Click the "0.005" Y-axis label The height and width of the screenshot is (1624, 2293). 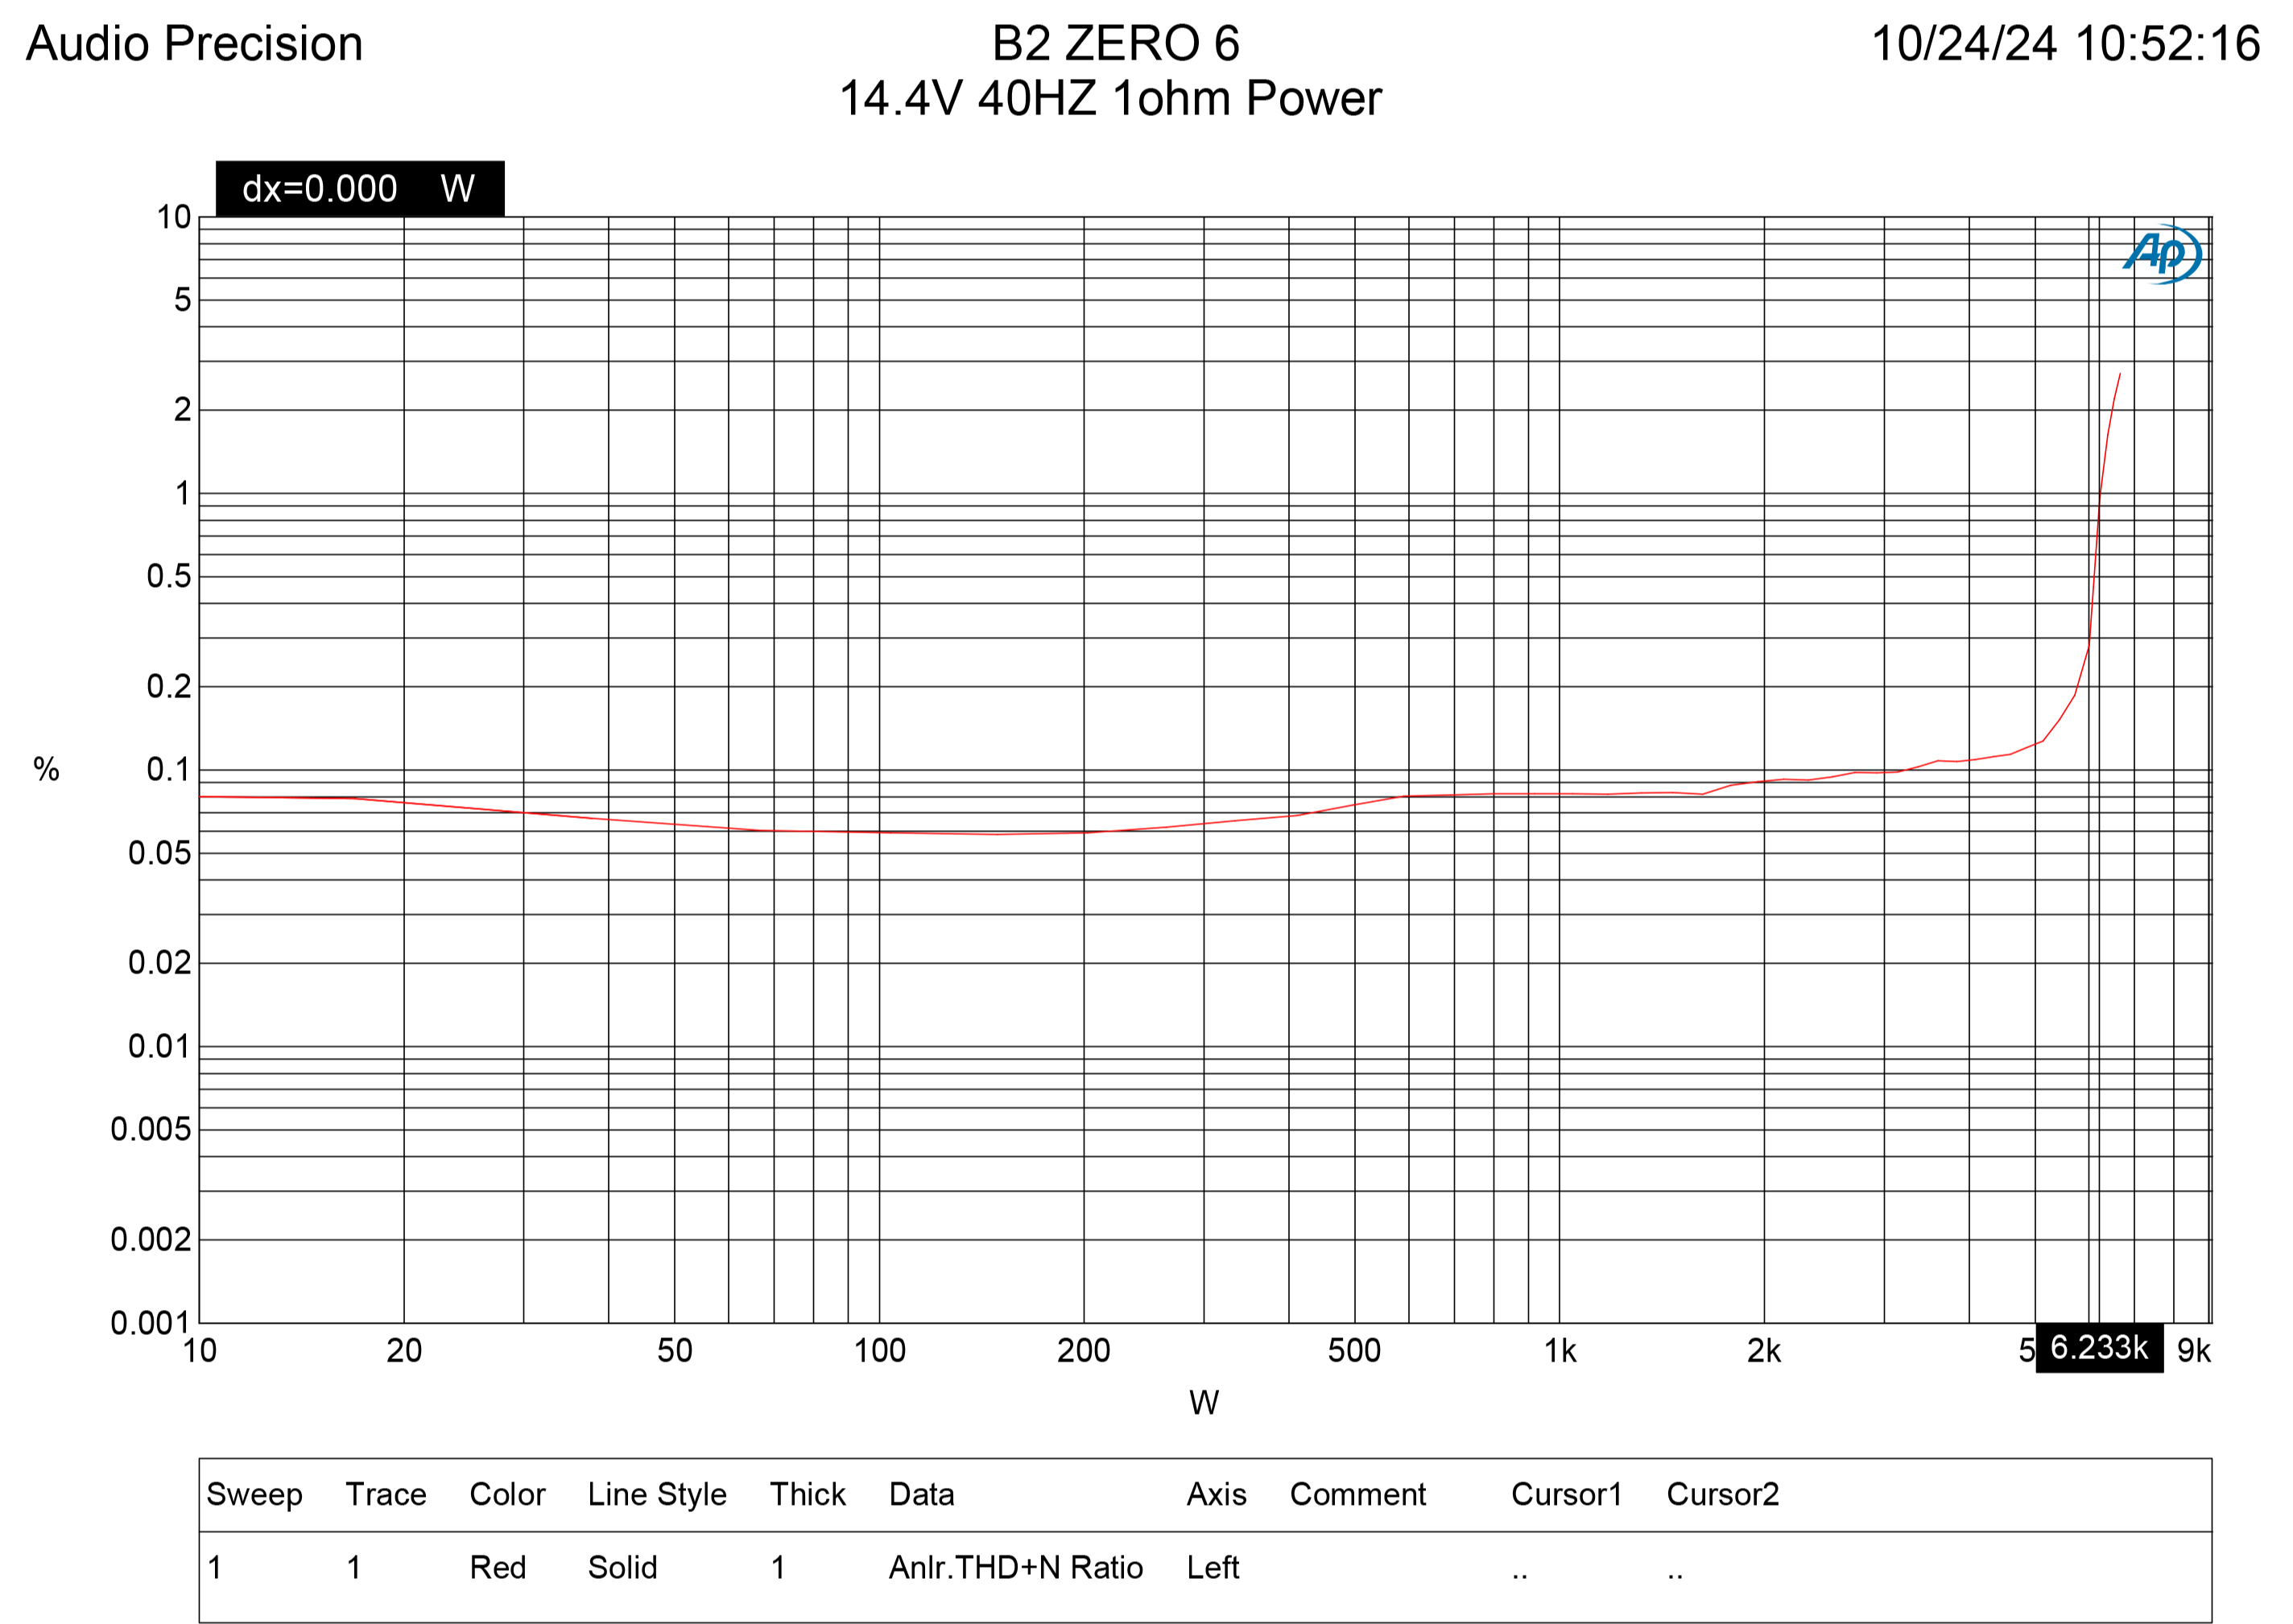click(x=150, y=1130)
